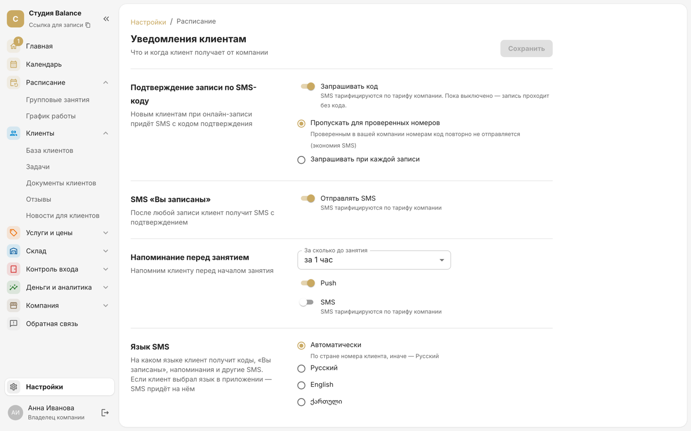Click the Компания store icon
Image resolution: width=691 pixels, height=431 pixels.
pos(14,305)
